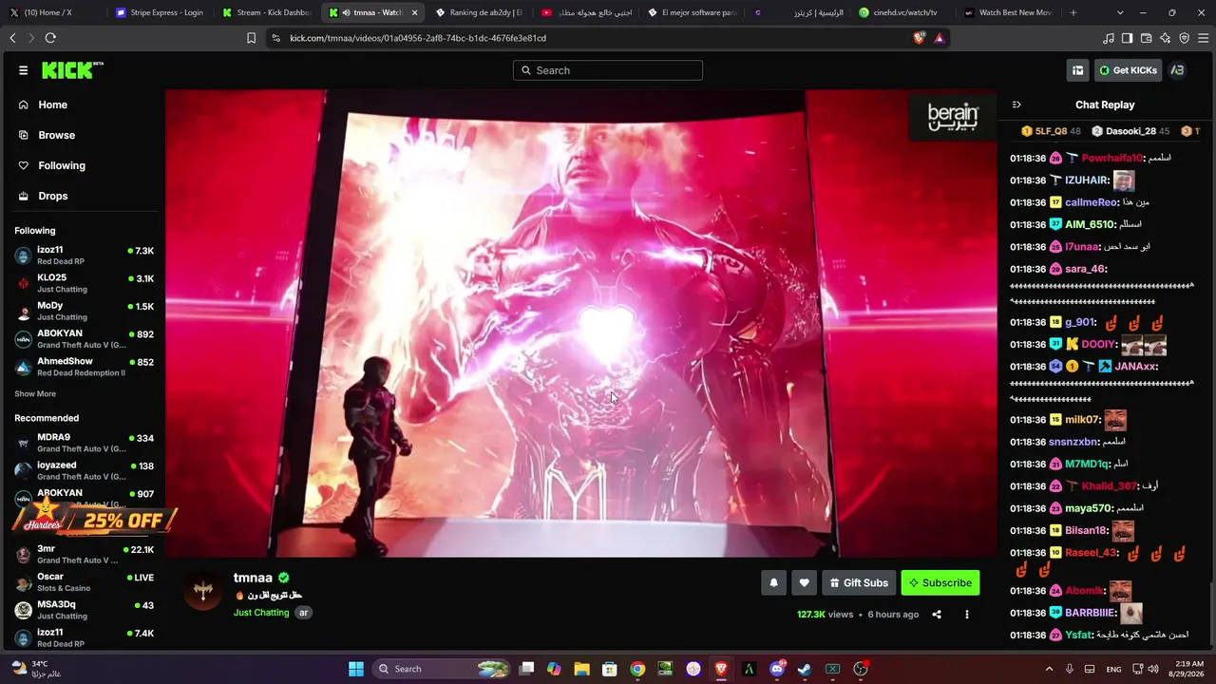Subscribe to tmnaa channel
The image size is (1216, 684).
click(x=940, y=582)
